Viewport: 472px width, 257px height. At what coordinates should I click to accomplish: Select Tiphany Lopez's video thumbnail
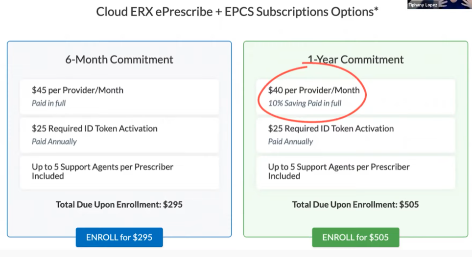click(x=439, y=4)
